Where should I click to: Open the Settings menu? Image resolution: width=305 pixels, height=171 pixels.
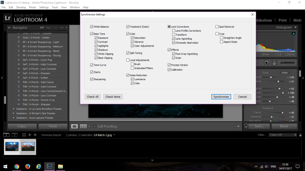tap(44, 7)
